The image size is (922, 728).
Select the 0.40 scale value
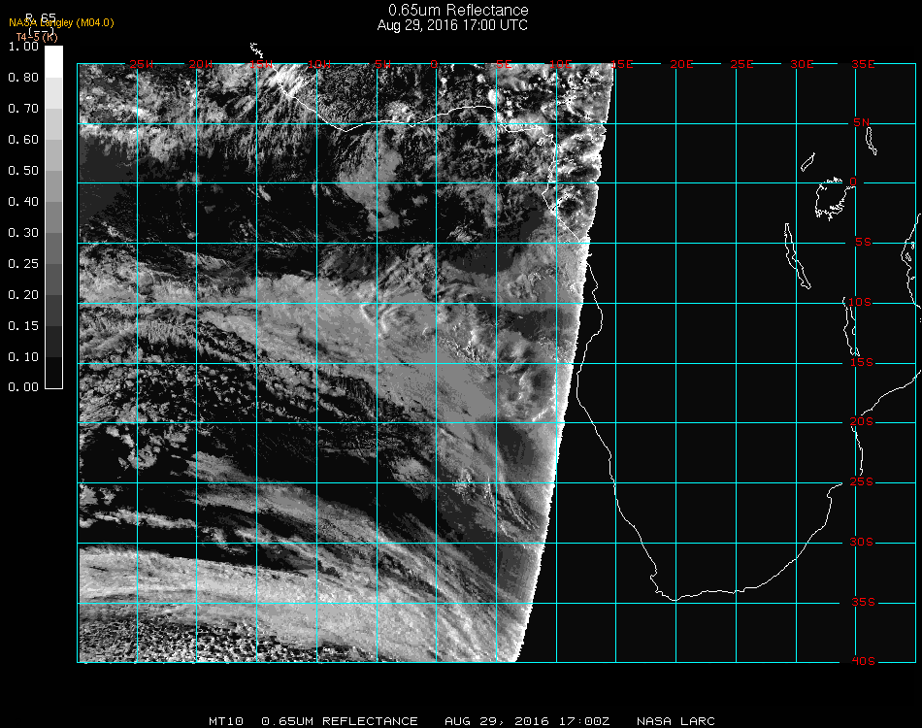23,202
